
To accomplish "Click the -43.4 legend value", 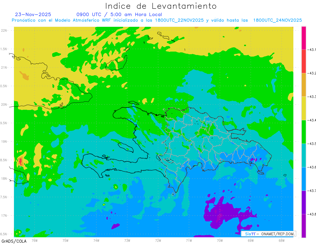I will [x=312, y=120].
